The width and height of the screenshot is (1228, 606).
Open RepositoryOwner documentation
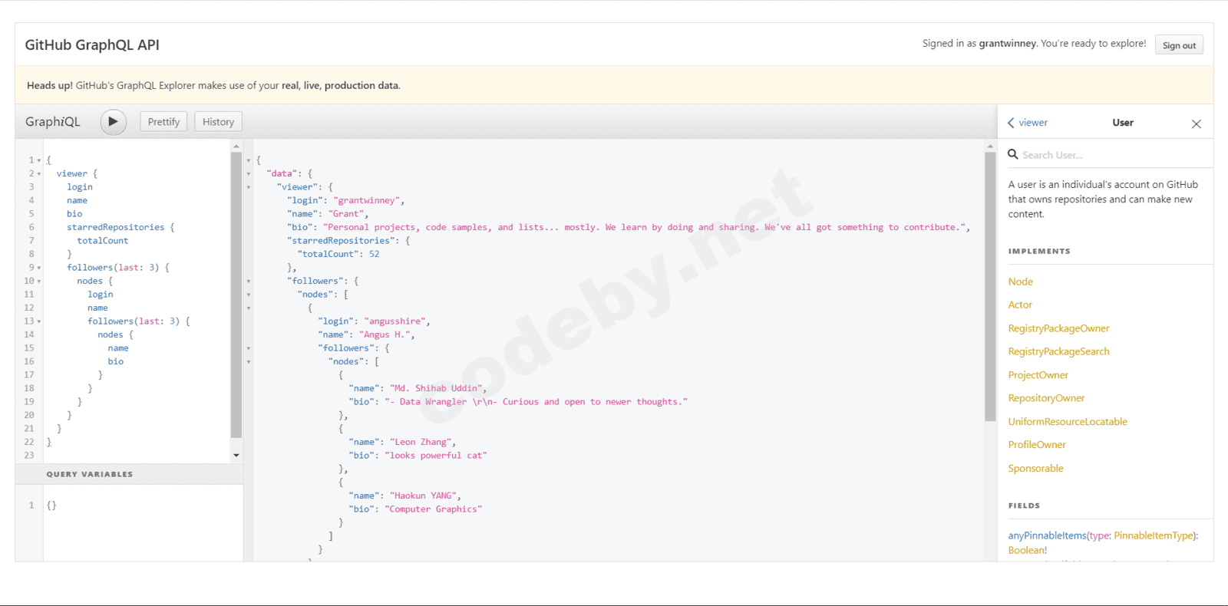(x=1046, y=398)
